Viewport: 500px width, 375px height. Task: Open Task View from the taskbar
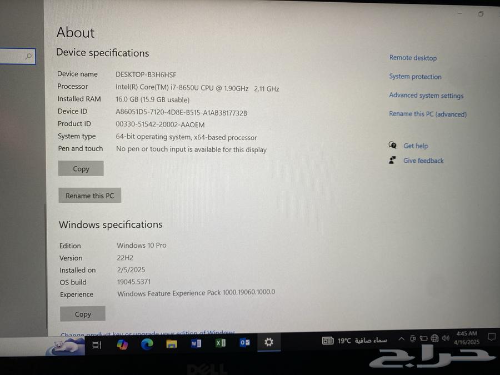click(97, 344)
